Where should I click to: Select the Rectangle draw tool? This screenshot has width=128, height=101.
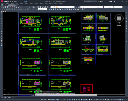tap(1, 20)
